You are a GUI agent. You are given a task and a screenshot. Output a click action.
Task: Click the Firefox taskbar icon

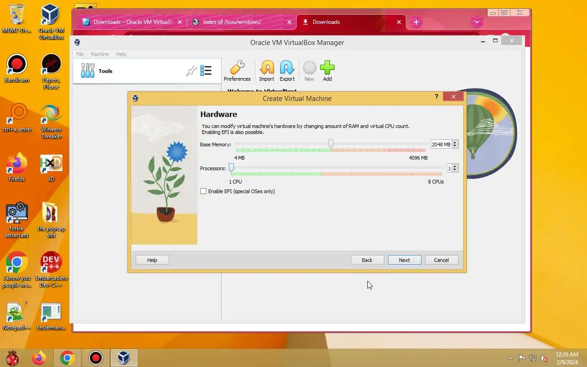(39, 358)
